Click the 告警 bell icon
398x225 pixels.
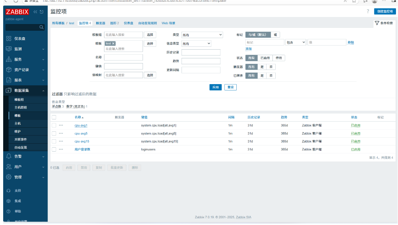[9, 156]
